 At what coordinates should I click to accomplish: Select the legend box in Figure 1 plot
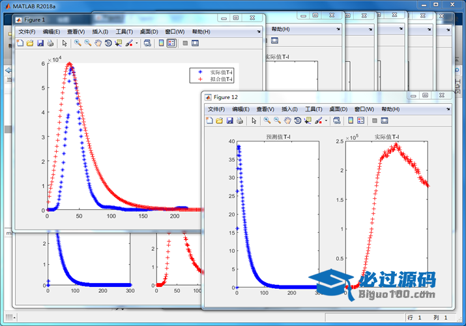pyautogui.click(x=211, y=75)
